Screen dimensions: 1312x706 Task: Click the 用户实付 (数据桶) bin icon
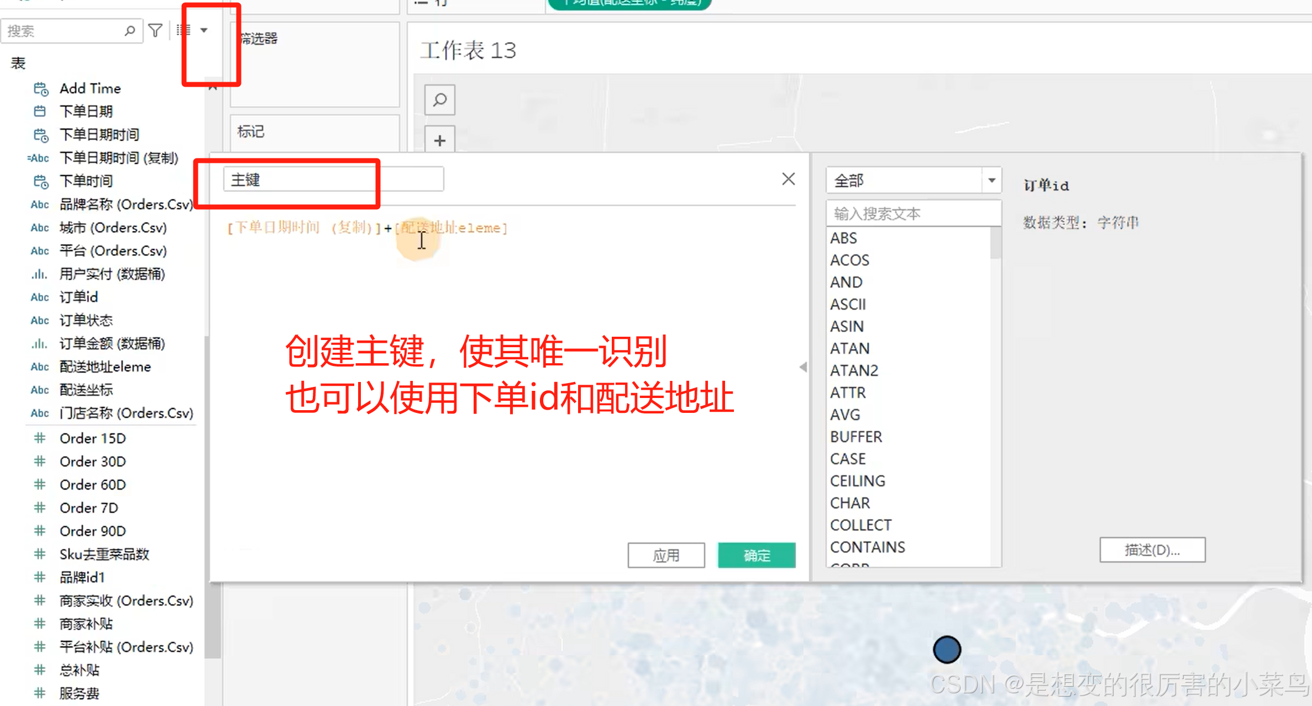tap(39, 274)
